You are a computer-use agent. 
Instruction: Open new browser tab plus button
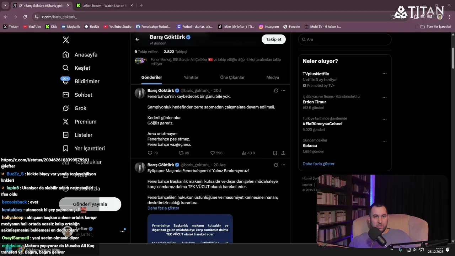[x=141, y=5]
